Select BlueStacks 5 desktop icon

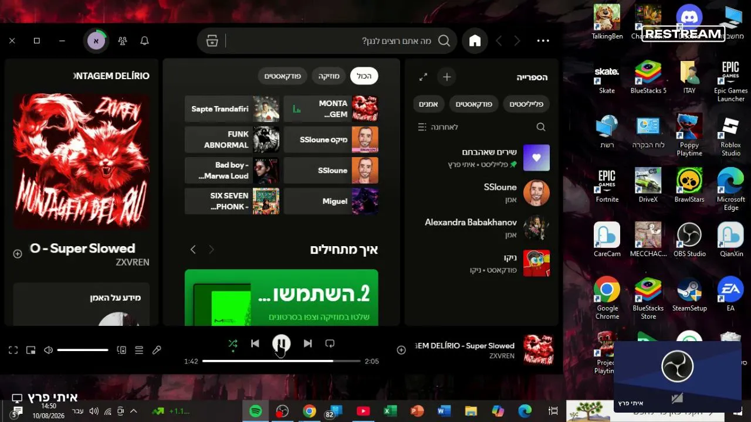click(x=648, y=77)
